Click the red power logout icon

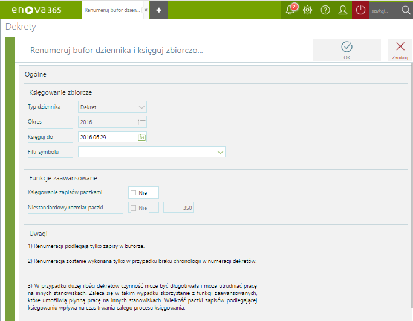coord(360,10)
